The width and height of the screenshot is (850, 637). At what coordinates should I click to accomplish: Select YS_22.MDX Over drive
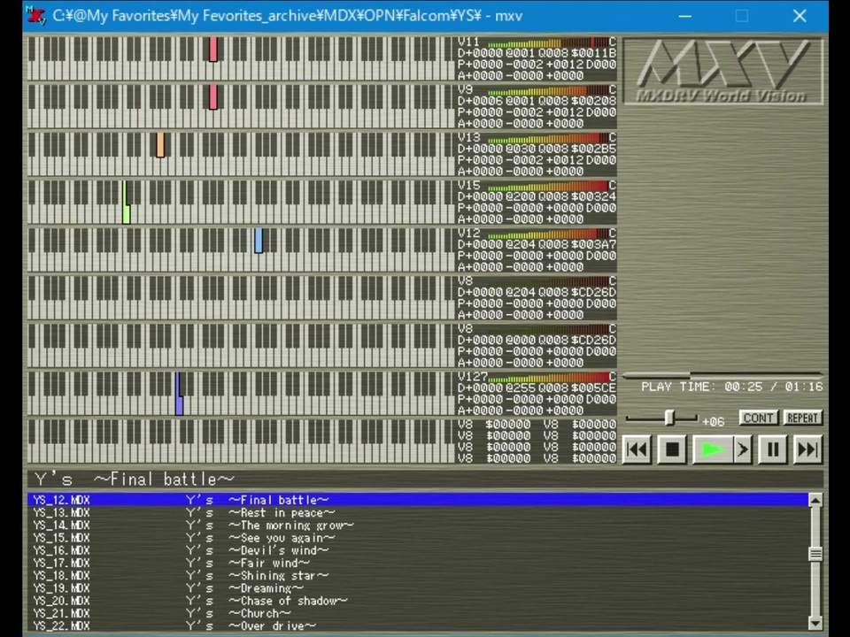417,625
